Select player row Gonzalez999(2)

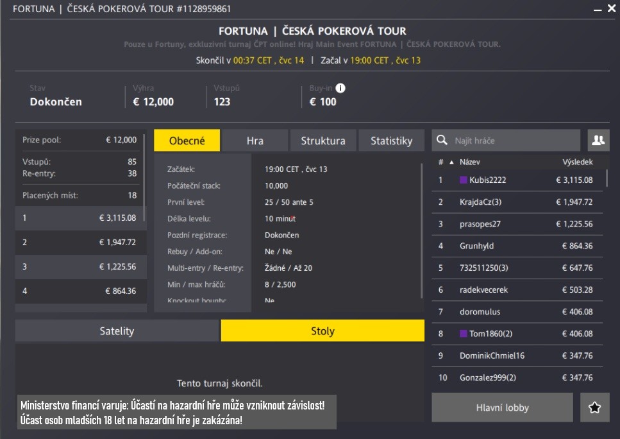(x=517, y=377)
